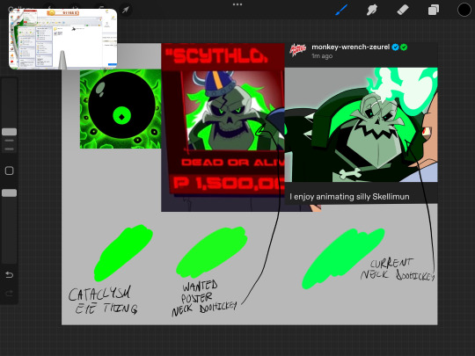Click caption 'I enjoy animating silly Skellimun'
This screenshot has width=475, height=356.
click(349, 197)
